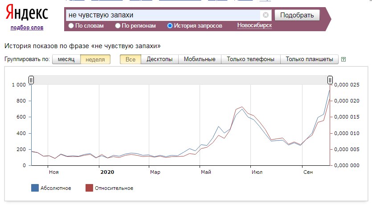Switch to the Только телефоны tab
Viewport: 372px width, 205px height.
pos(250,59)
